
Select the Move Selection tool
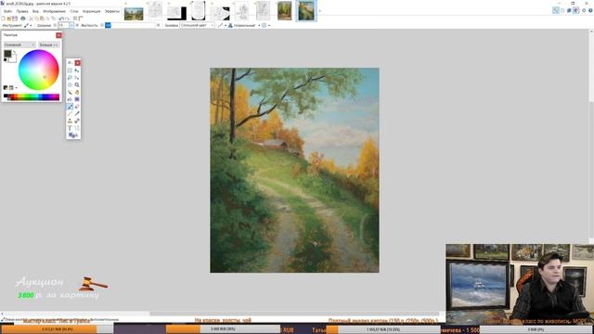(x=77, y=78)
